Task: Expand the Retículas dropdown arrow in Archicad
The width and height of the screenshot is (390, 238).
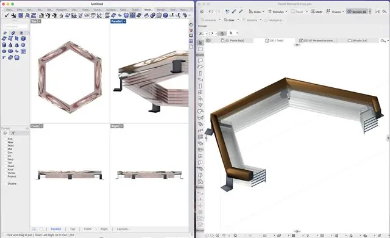Action: tap(286, 12)
